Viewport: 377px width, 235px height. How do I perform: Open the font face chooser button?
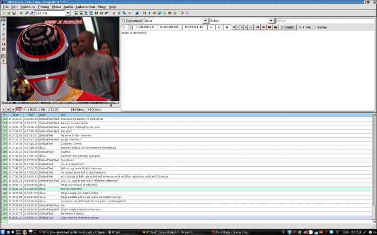click(x=250, y=27)
